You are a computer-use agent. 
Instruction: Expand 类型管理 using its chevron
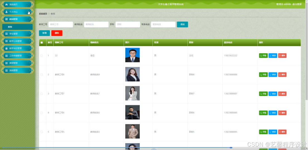[30, 63]
